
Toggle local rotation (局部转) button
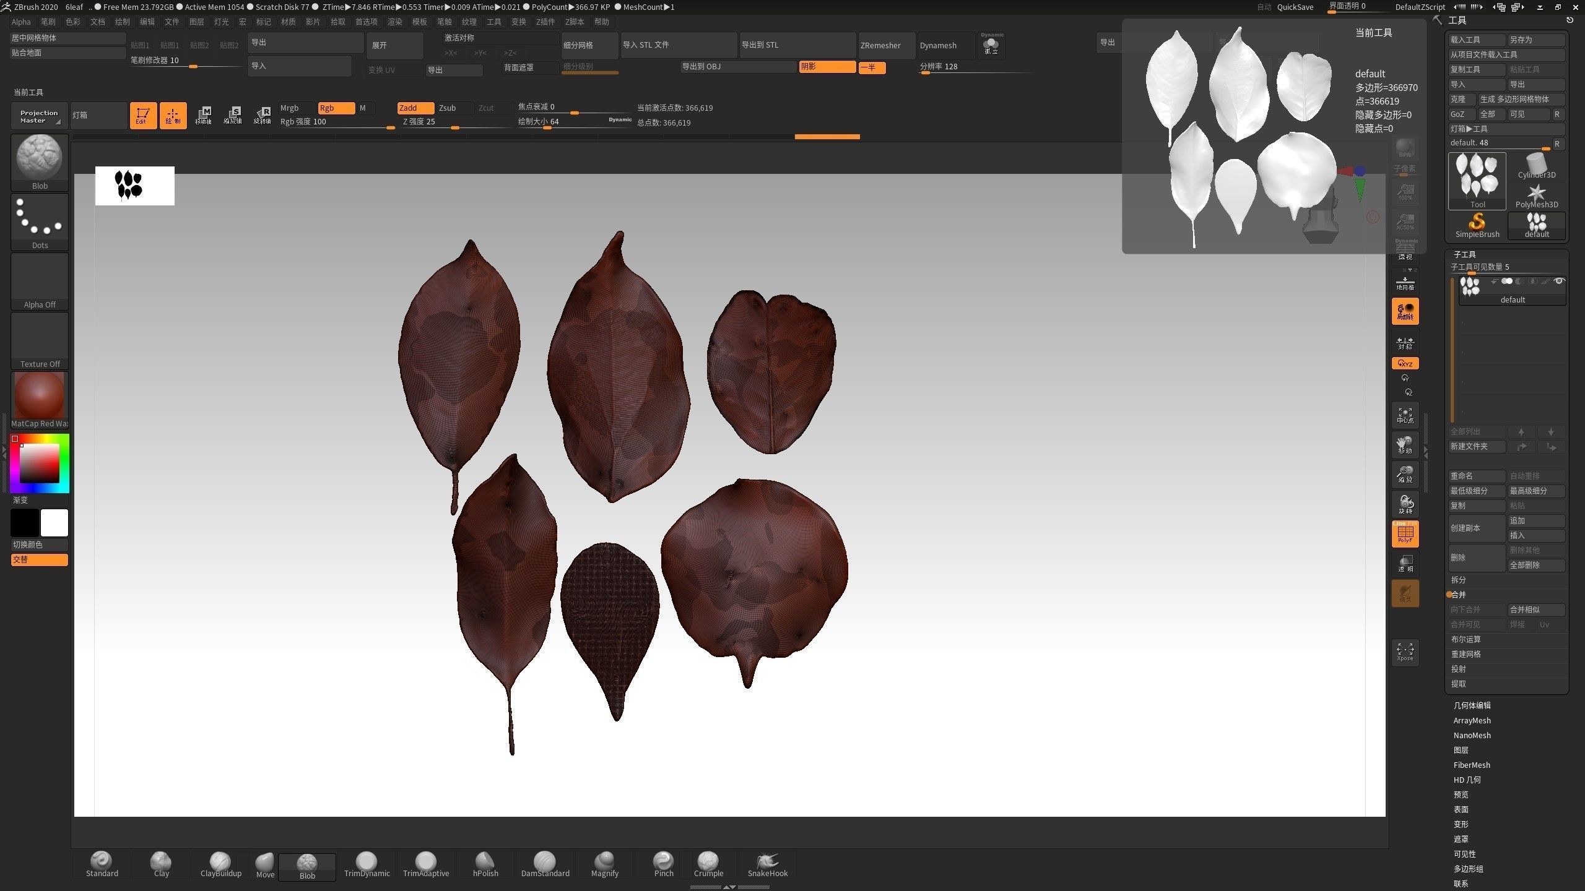1405,311
